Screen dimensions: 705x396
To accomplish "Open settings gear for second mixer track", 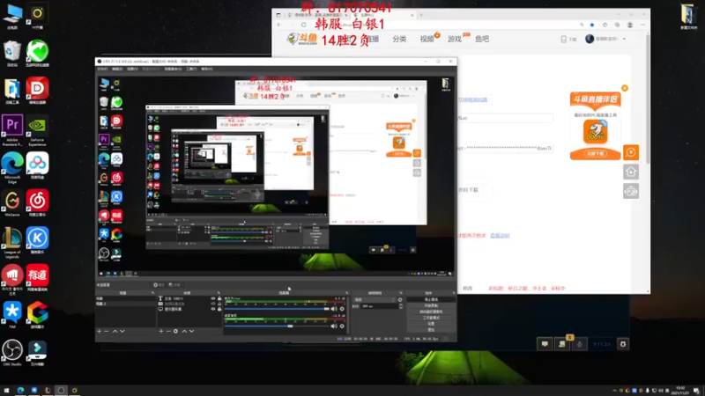I will pyautogui.click(x=342, y=326).
